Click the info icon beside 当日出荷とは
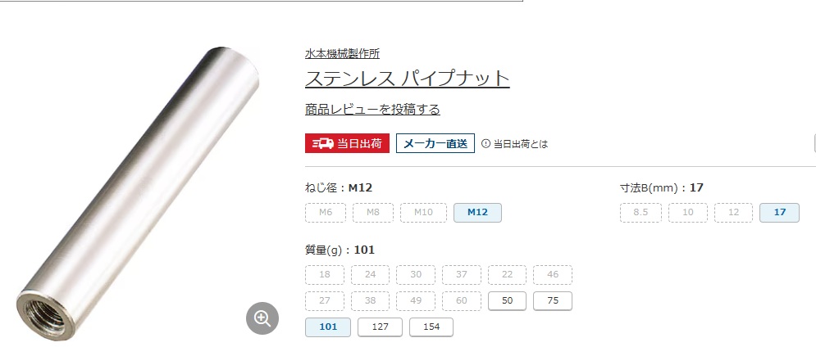The height and width of the screenshot is (347, 816). click(x=486, y=143)
